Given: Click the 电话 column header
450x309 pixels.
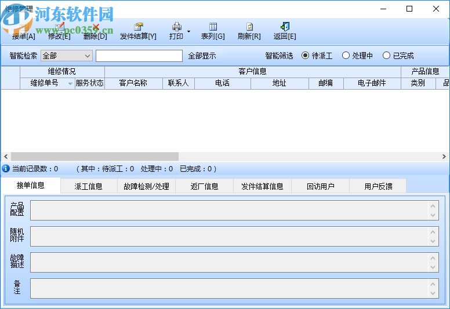Looking at the screenshot, I should (223, 83).
